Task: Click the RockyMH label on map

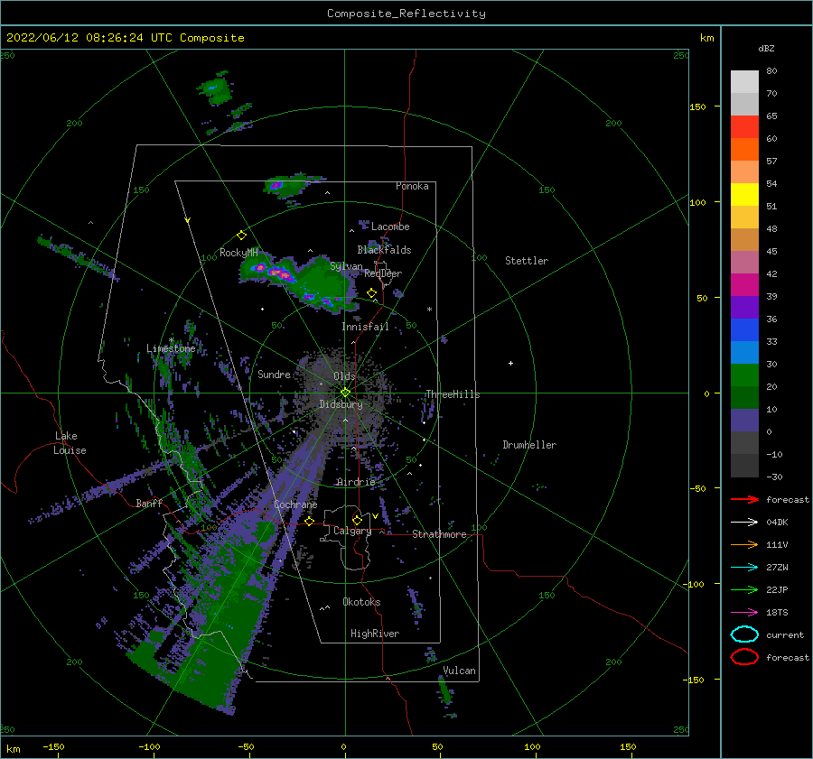Action: coord(238,253)
